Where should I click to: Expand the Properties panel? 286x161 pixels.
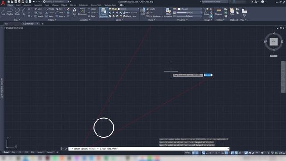[182, 20]
